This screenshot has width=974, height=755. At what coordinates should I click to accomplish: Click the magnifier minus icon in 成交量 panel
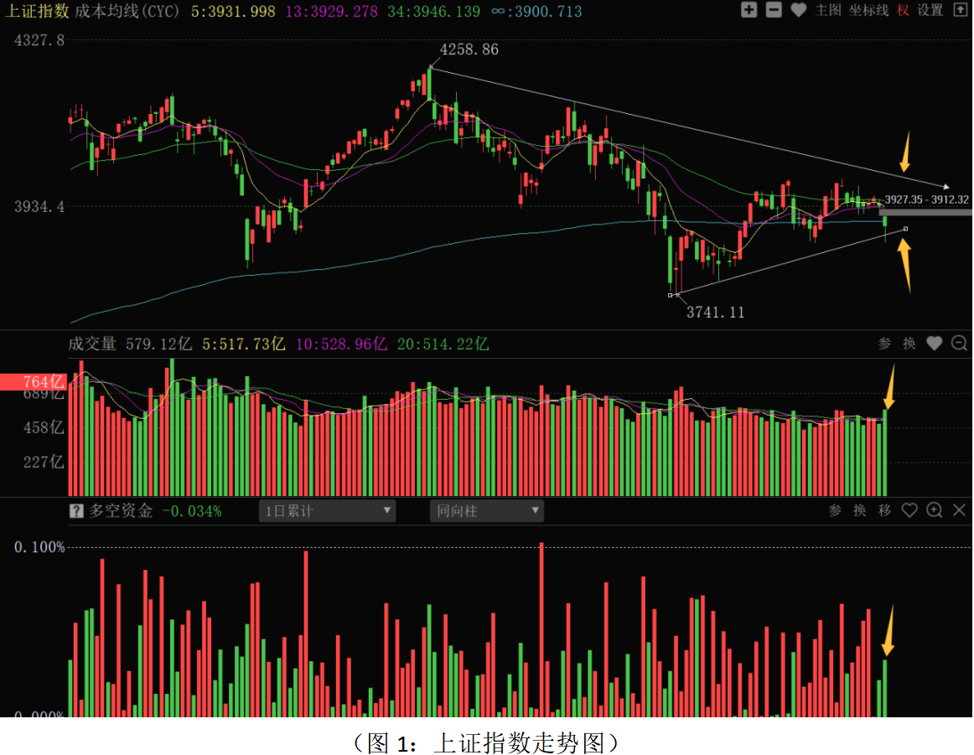tap(959, 344)
